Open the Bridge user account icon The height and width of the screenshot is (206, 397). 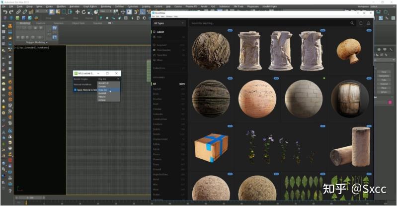tap(368, 23)
